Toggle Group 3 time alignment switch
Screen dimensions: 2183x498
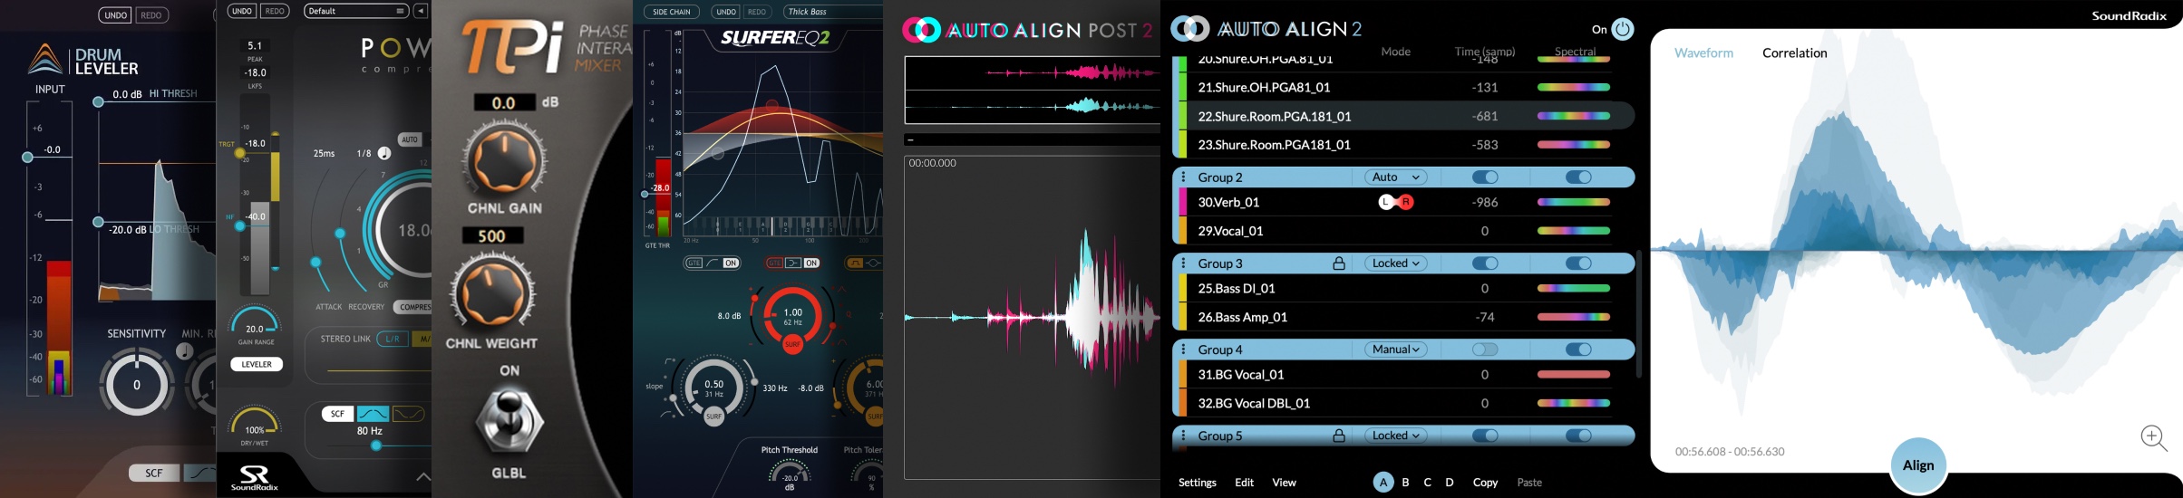click(1485, 263)
